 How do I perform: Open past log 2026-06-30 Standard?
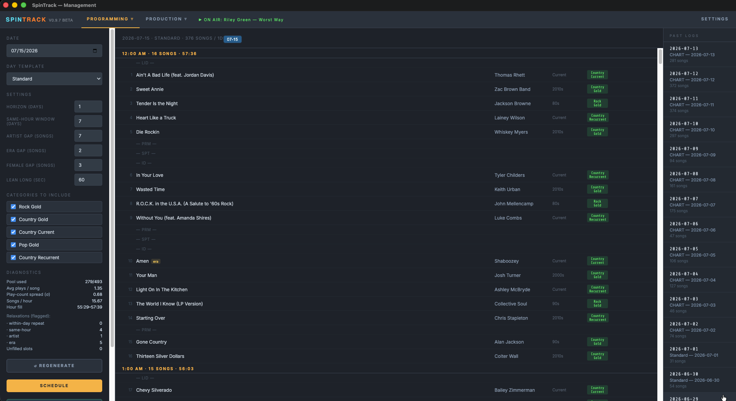[x=699, y=380]
